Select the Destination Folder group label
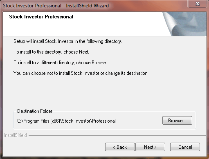Image resolution: width=209 pixels, height=159 pixels. pos(35,111)
